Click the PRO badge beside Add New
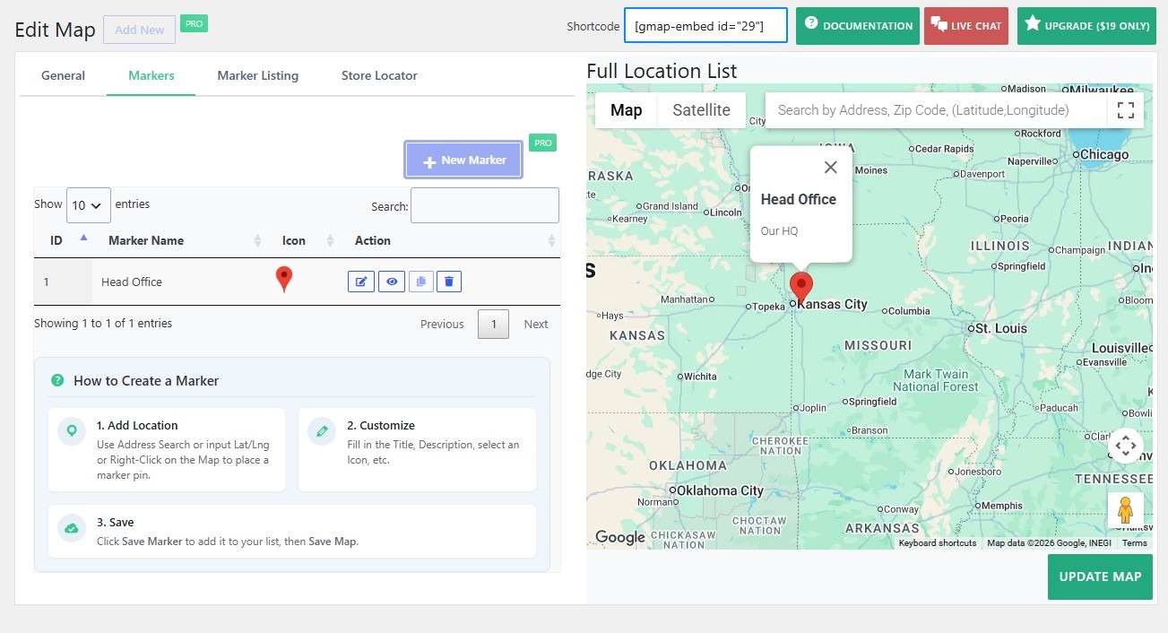Screen dimensions: 1168x633 pos(194,23)
